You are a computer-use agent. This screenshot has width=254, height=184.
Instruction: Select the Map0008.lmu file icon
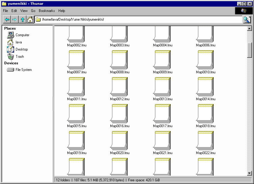click(x=119, y=60)
